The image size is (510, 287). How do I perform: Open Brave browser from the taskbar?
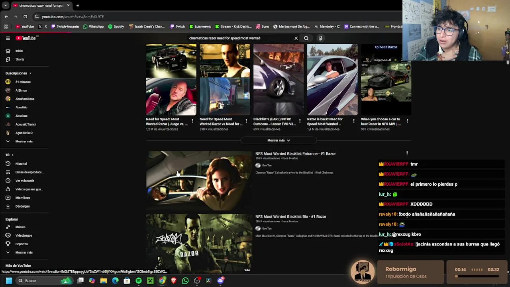pyautogui.click(x=174, y=281)
